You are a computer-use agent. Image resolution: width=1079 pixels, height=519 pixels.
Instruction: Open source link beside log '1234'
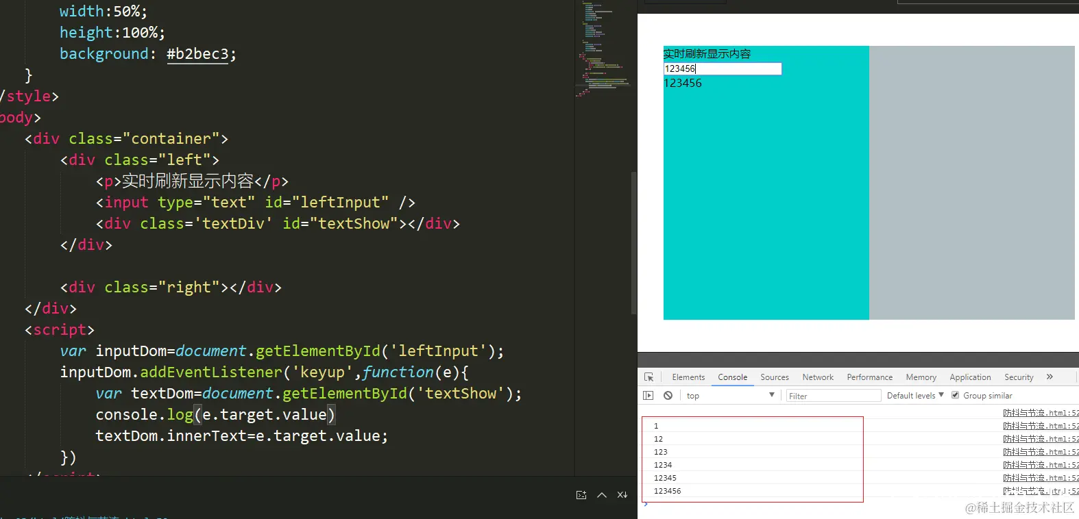click(1041, 465)
